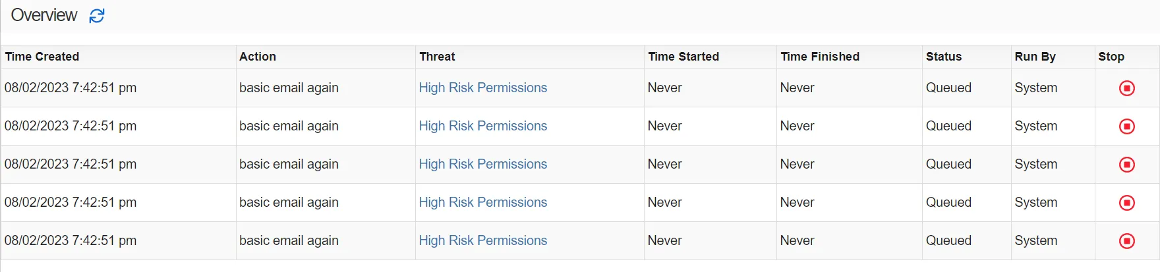The width and height of the screenshot is (1160, 272).
Task: Click the Time Finished column header
Action: tap(820, 57)
